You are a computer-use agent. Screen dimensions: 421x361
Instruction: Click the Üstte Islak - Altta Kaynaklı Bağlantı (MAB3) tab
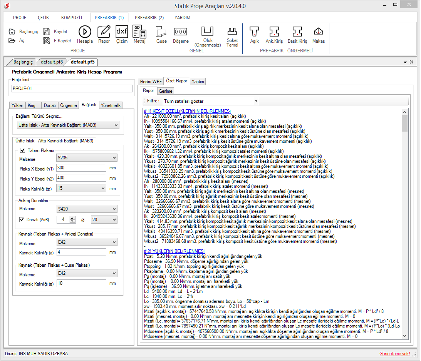[54, 141]
